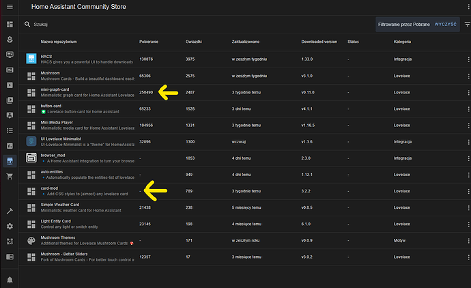Open the hamburger sidebar menu
This screenshot has height=288, width=471.
click(10, 7)
